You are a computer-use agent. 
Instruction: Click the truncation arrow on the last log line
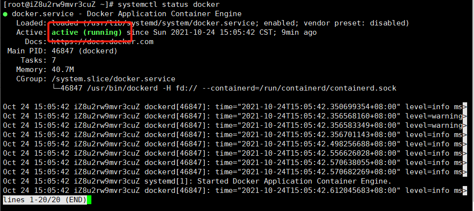(464, 190)
